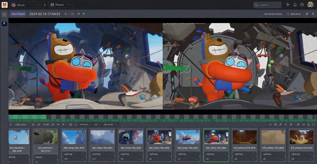Image resolution: width=317 pixels, height=164 pixels.
Task: Toggle the comparison mode icon
Action: [76, 124]
